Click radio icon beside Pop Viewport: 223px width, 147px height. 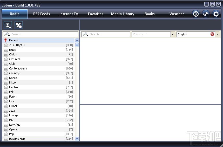6,134
